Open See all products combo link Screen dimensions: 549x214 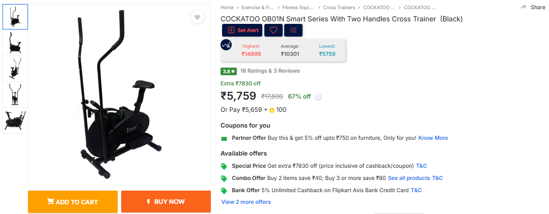click(409, 178)
